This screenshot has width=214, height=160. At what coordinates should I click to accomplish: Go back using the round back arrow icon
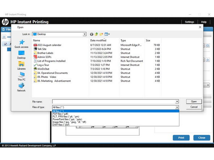(x=91, y=34)
